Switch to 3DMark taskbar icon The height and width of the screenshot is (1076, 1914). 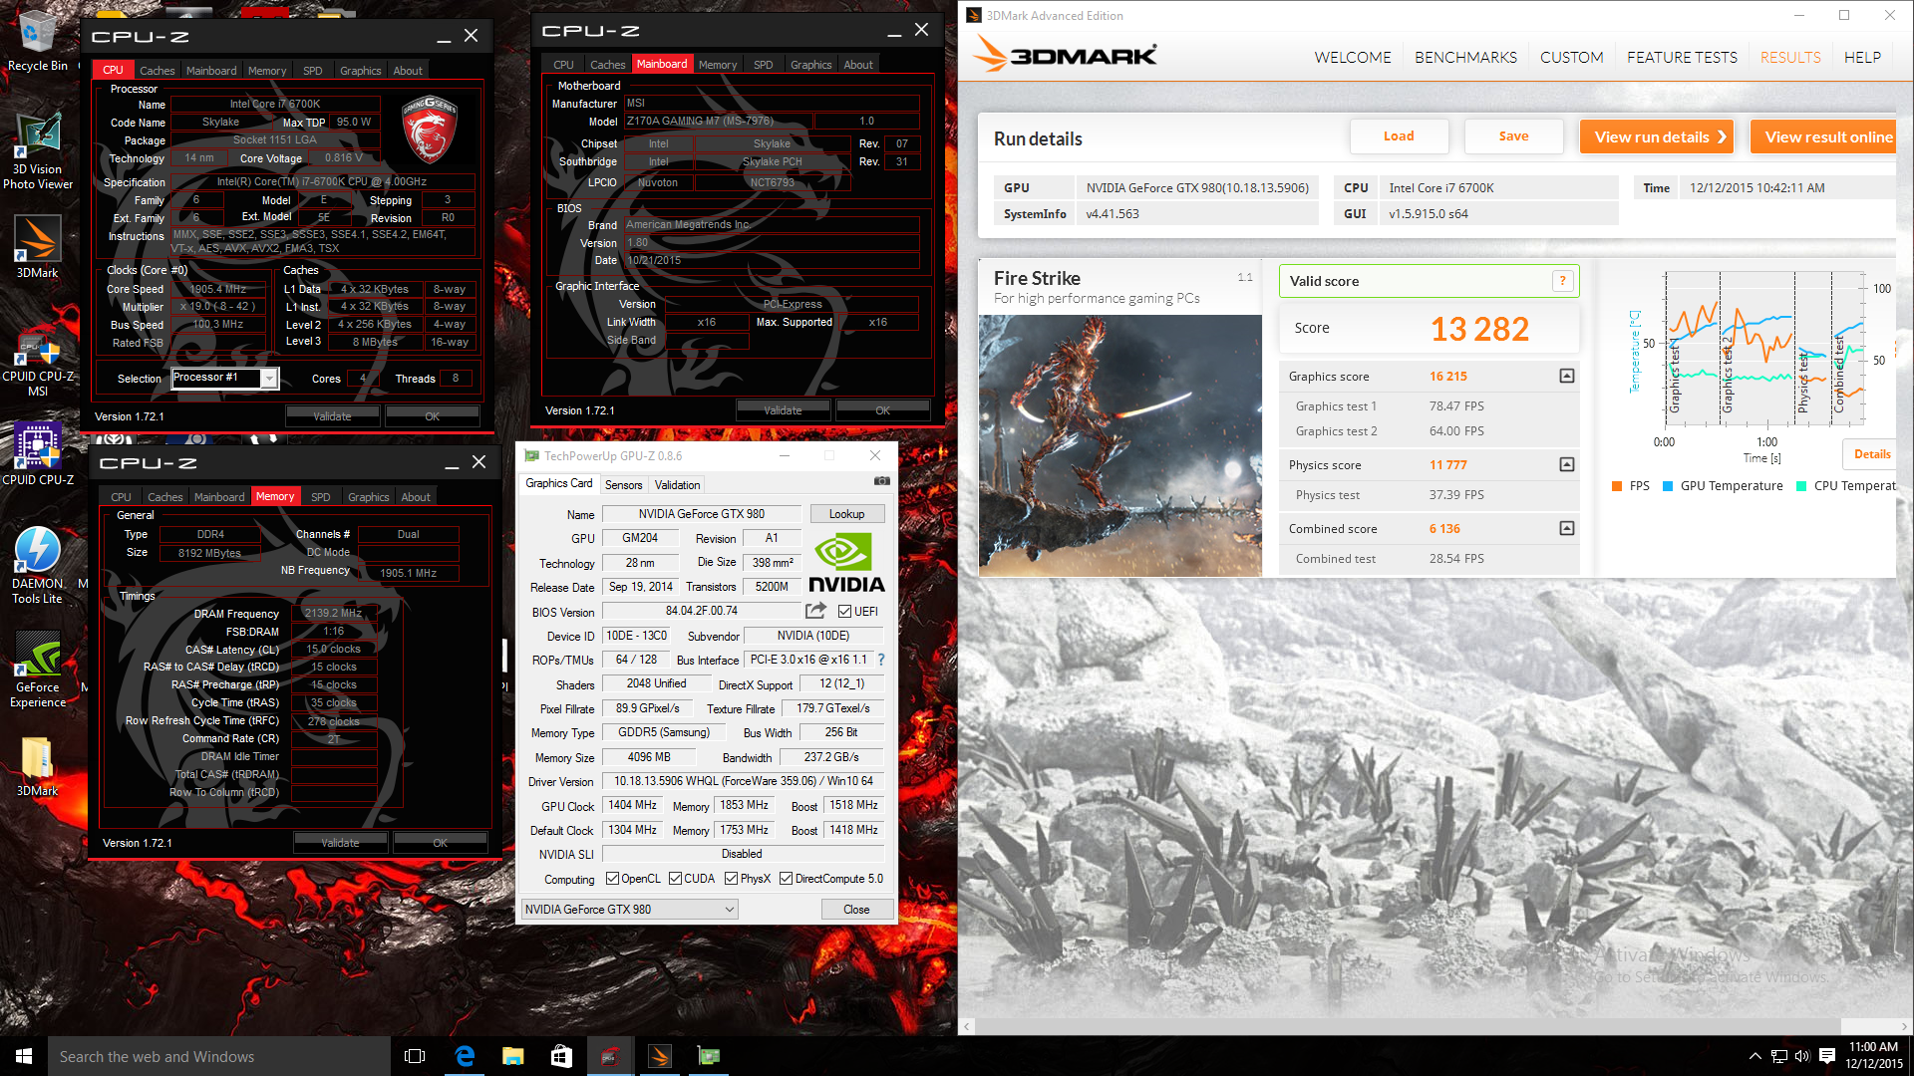659,1056
